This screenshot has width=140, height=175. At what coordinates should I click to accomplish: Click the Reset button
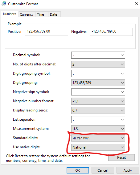click(121, 157)
